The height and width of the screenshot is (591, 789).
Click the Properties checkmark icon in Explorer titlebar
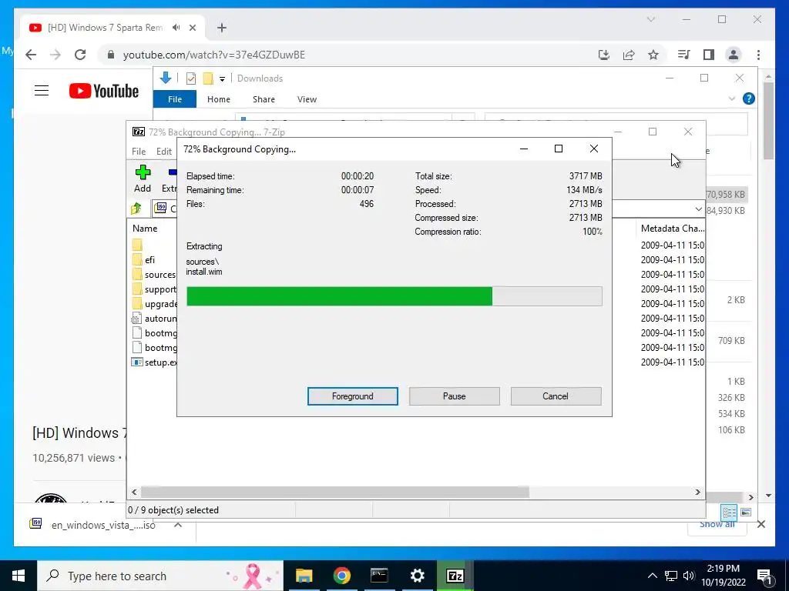point(191,78)
